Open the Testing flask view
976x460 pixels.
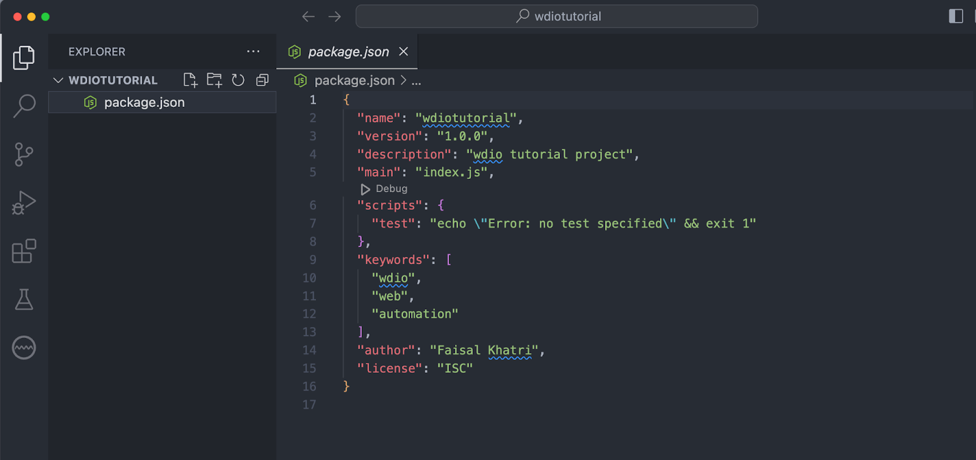click(x=24, y=300)
